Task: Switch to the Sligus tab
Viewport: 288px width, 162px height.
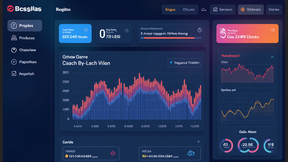Action: [x=170, y=10]
